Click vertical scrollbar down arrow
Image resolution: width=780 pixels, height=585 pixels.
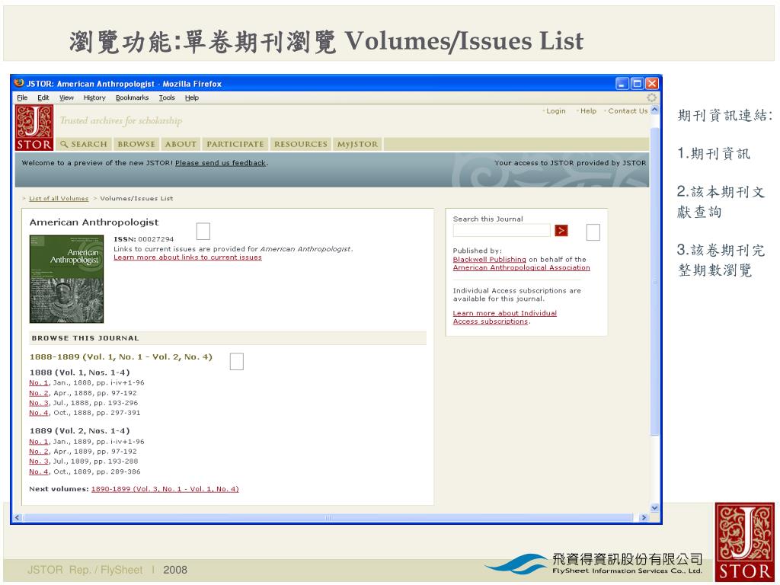click(654, 508)
